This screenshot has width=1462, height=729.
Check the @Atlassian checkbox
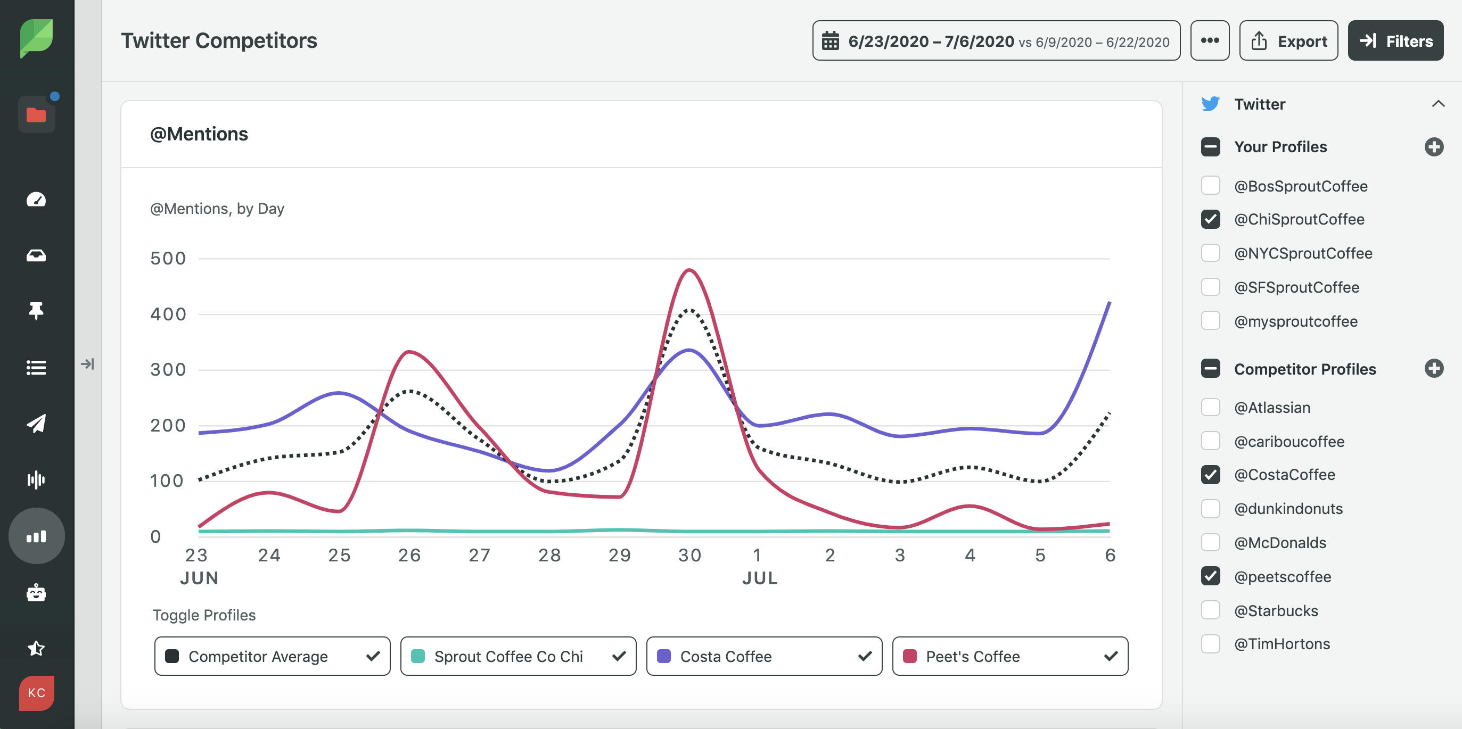tap(1210, 407)
